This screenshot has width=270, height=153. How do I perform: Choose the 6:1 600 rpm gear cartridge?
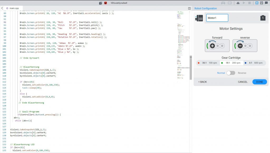[x=254, y=63]
